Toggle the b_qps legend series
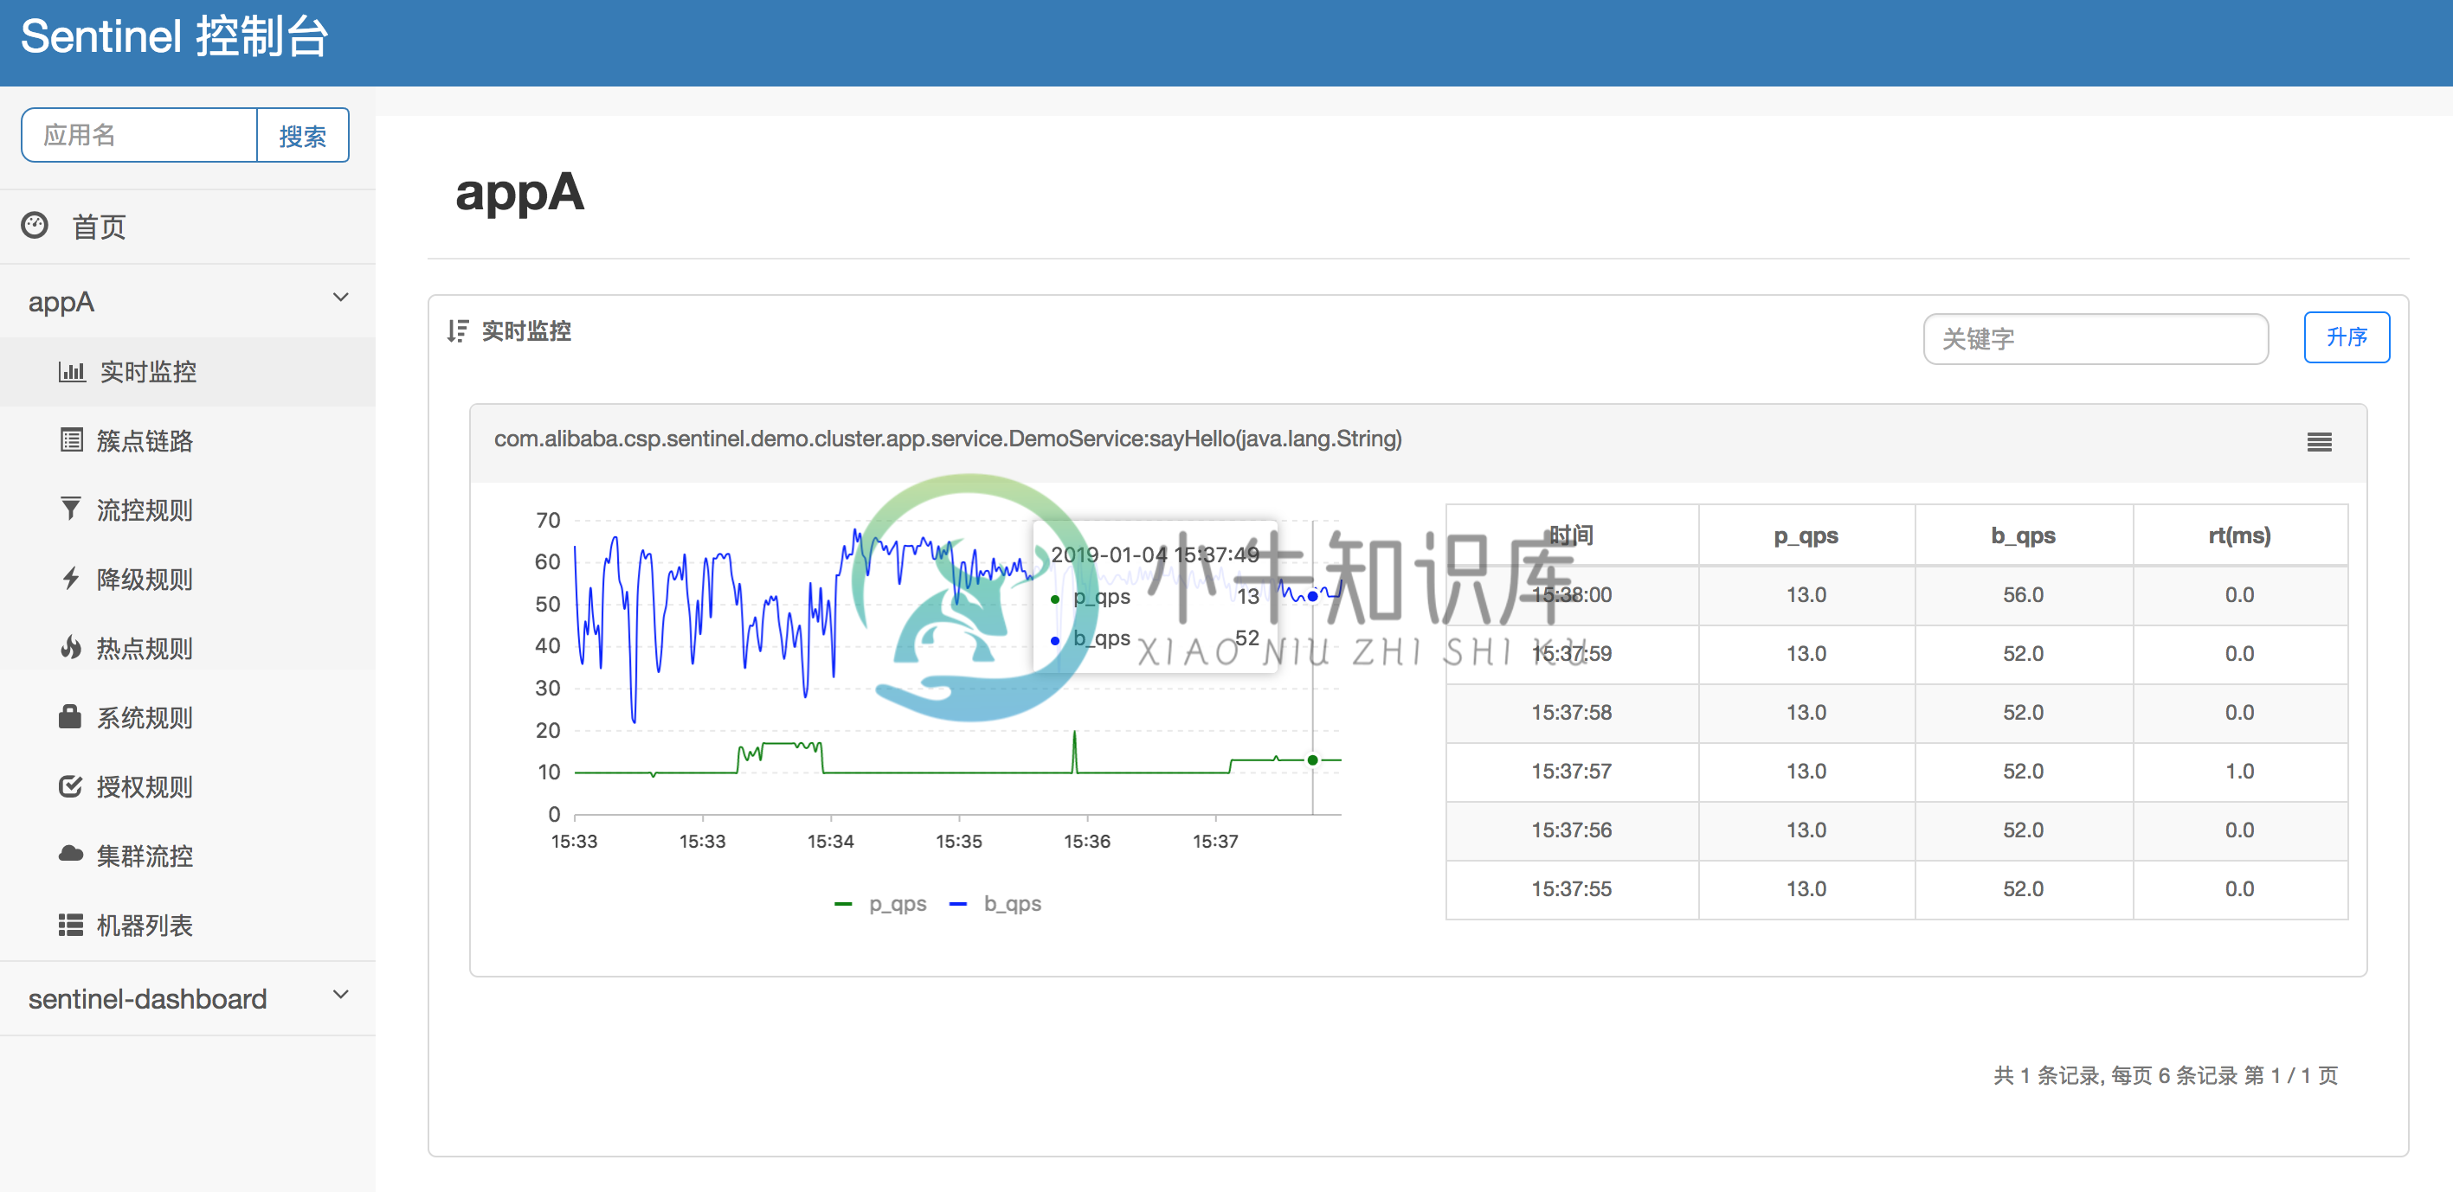Image resolution: width=2453 pixels, height=1192 pixels. [996, 904]
